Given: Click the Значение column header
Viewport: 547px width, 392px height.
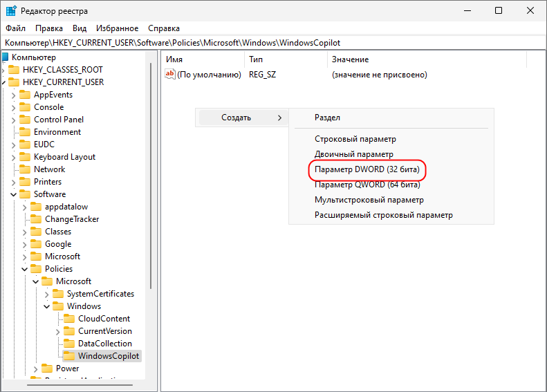Looking at the screenshot, I should [x=350, y=59].
